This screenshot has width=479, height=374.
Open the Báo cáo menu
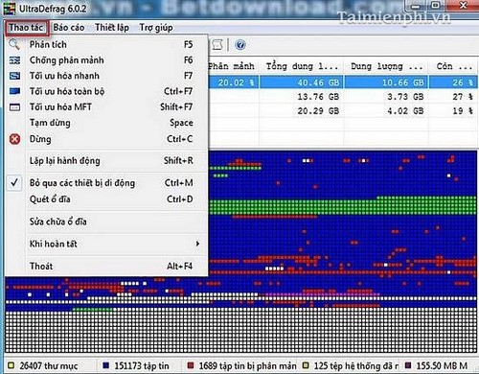69,28
